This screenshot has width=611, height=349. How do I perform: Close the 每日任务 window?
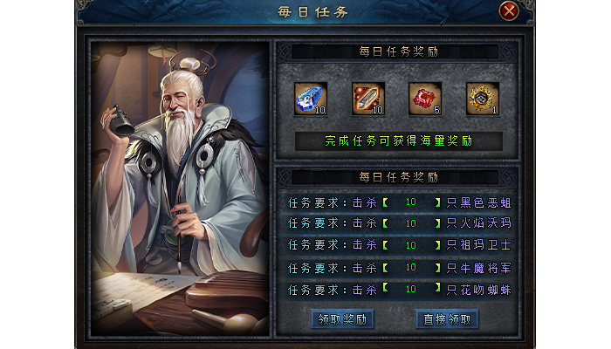click(509, 11)
